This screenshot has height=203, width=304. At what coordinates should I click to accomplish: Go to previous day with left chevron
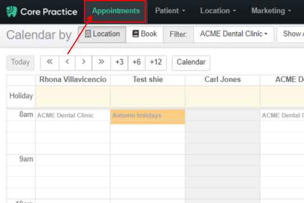coord(67,63)
